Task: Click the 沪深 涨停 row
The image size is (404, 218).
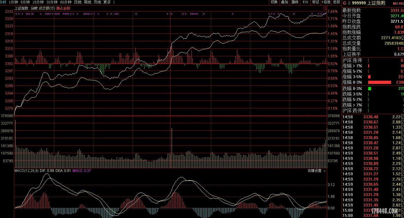Action: tap(373, 60)
